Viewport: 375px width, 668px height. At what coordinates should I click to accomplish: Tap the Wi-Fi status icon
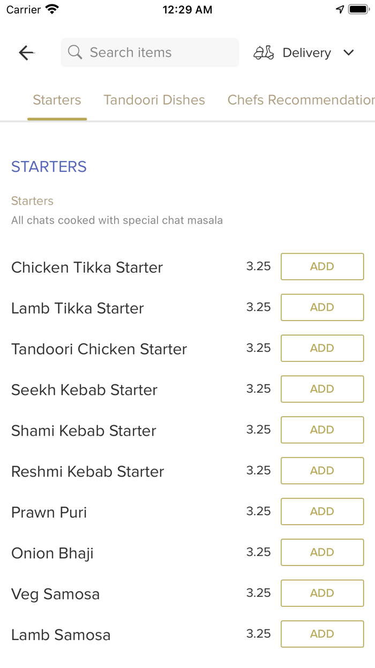(x=52, y=10)
